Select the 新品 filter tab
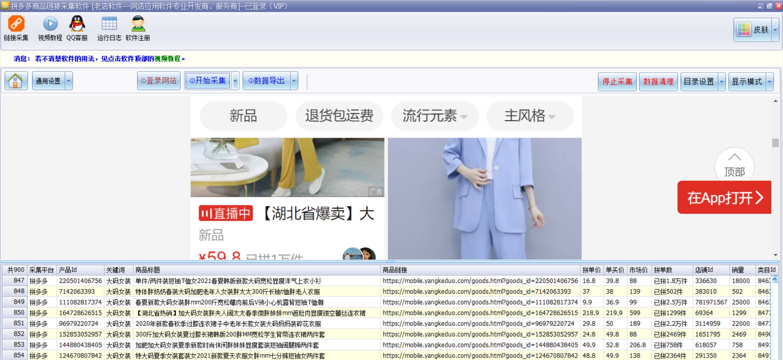783x360 pixels. 243,116
